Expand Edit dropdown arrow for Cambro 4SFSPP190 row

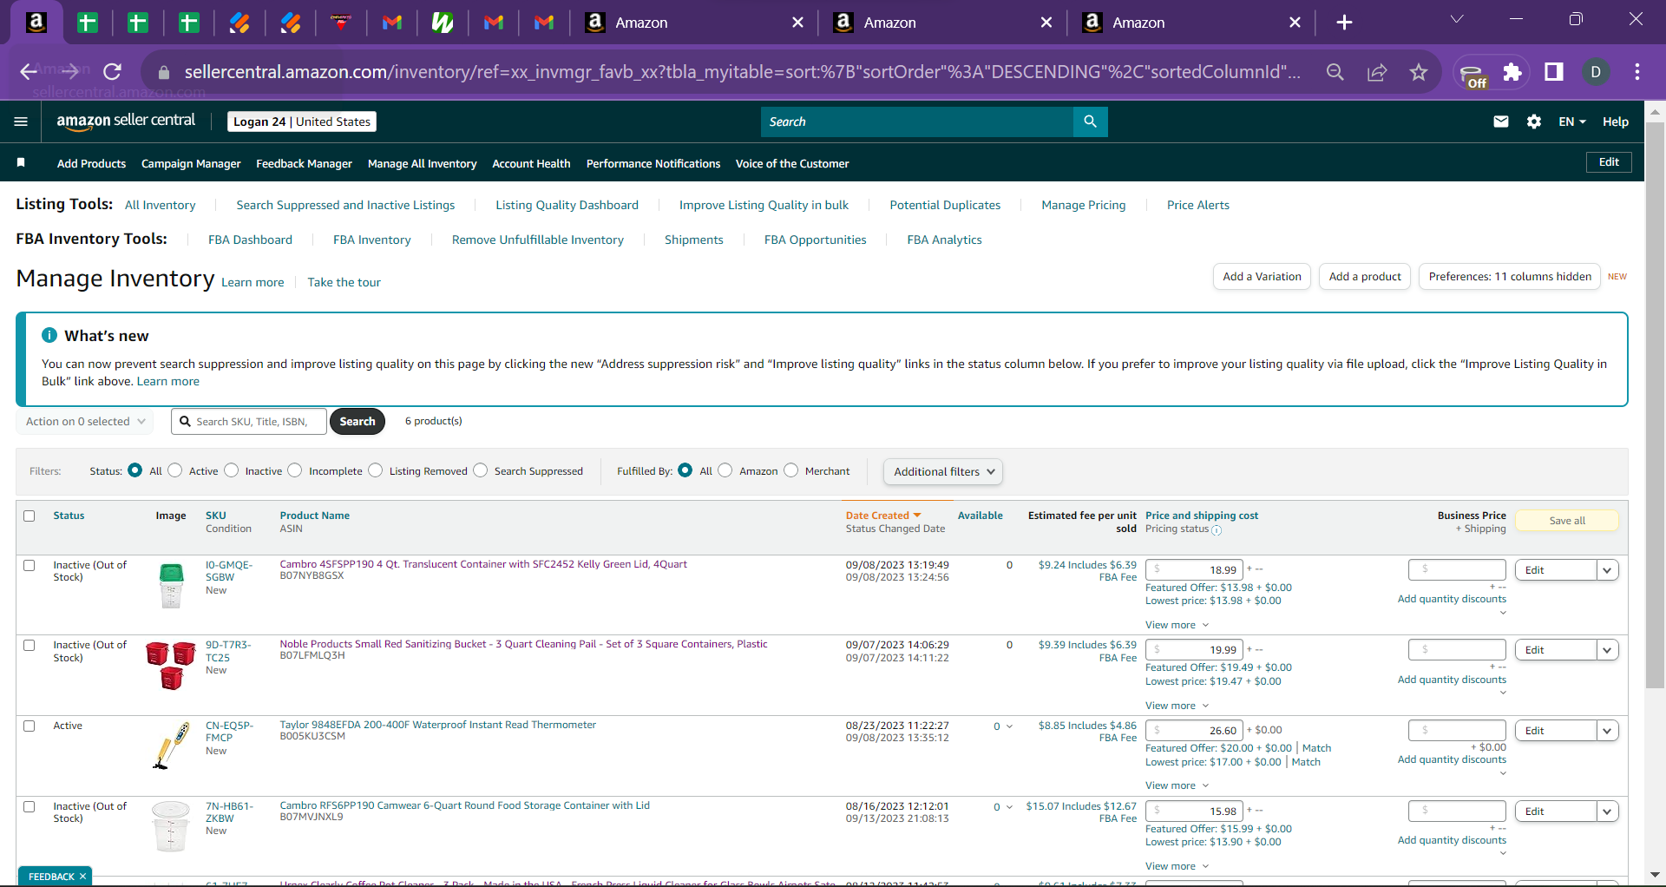click(1608, 570)
